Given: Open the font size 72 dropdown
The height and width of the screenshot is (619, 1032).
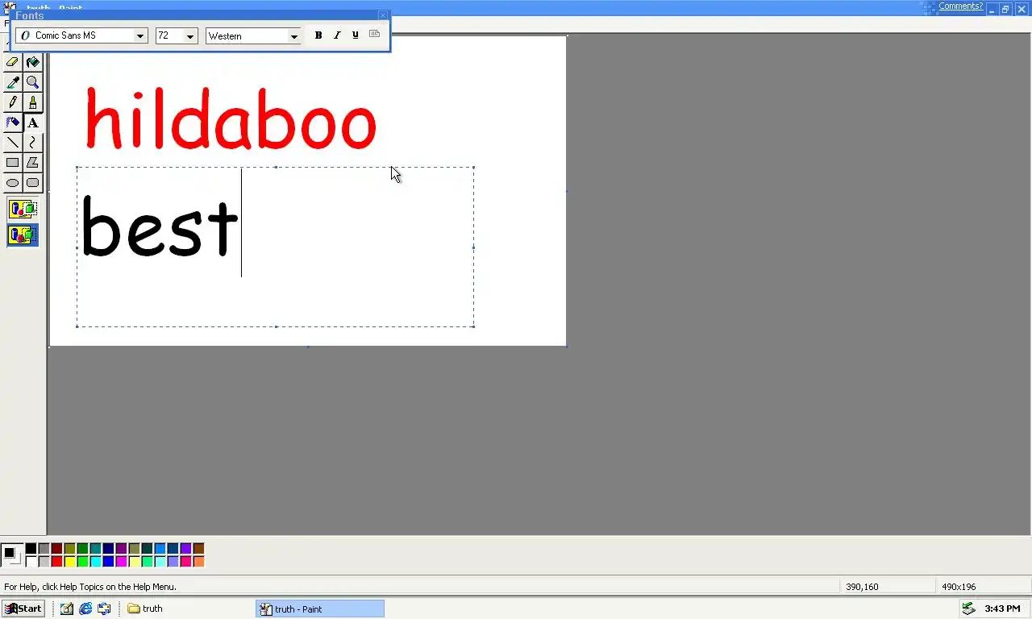Looking at the screenshot, I should 190,35.
